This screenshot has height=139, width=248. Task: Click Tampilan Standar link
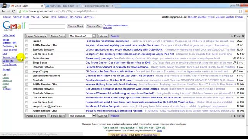[x=197, y=17]
